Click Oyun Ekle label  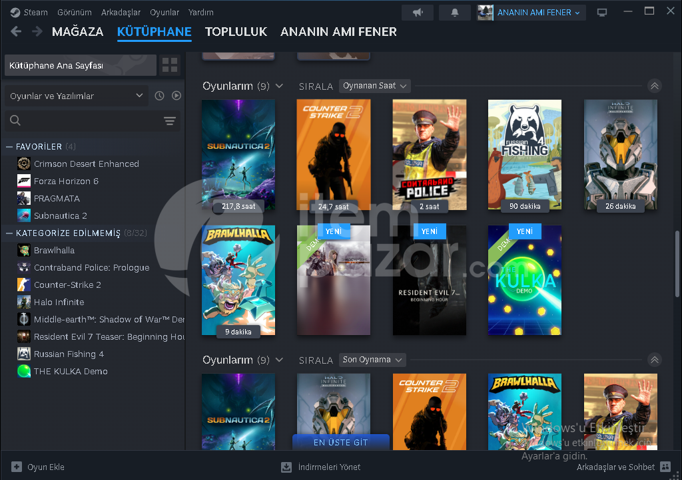point(46,467)
